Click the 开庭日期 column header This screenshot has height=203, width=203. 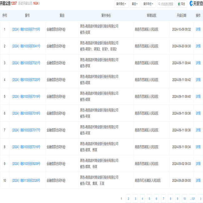(181, 16)
